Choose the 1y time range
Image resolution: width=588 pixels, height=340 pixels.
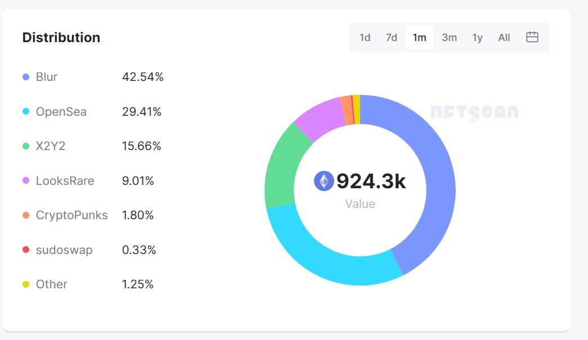(477, 38)
